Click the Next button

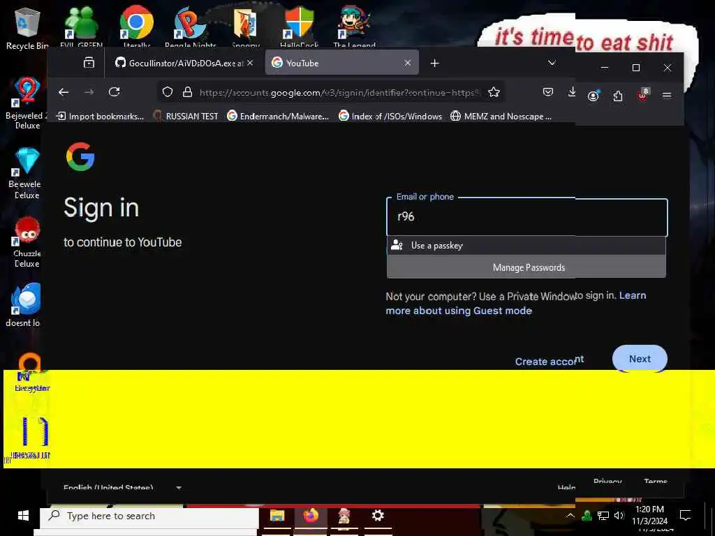click(x=640, y=358)
